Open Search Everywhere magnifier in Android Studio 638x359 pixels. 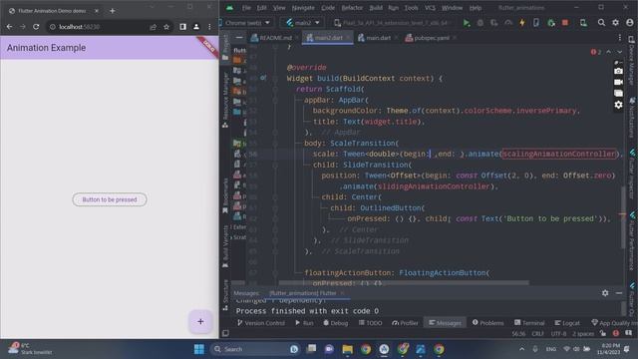pyautogui.click(x=601, y=23)
